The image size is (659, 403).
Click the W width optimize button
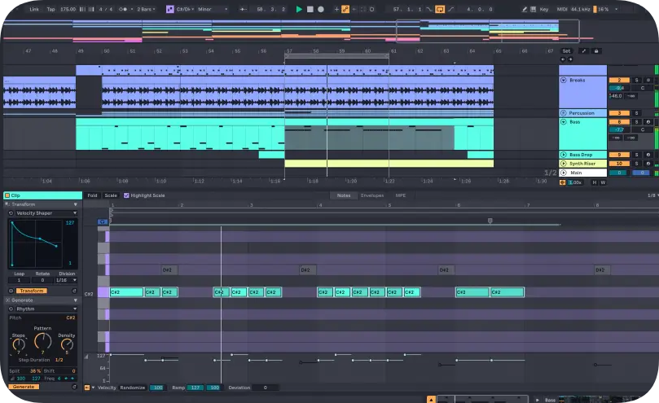603,182
